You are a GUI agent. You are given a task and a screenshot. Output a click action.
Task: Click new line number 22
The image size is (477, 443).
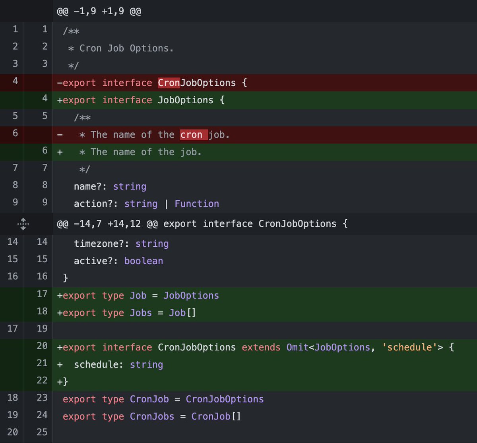(x=42, y=380)
